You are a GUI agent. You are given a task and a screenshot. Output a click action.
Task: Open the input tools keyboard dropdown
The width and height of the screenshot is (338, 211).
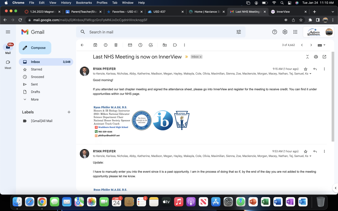(x=321, y=45)
